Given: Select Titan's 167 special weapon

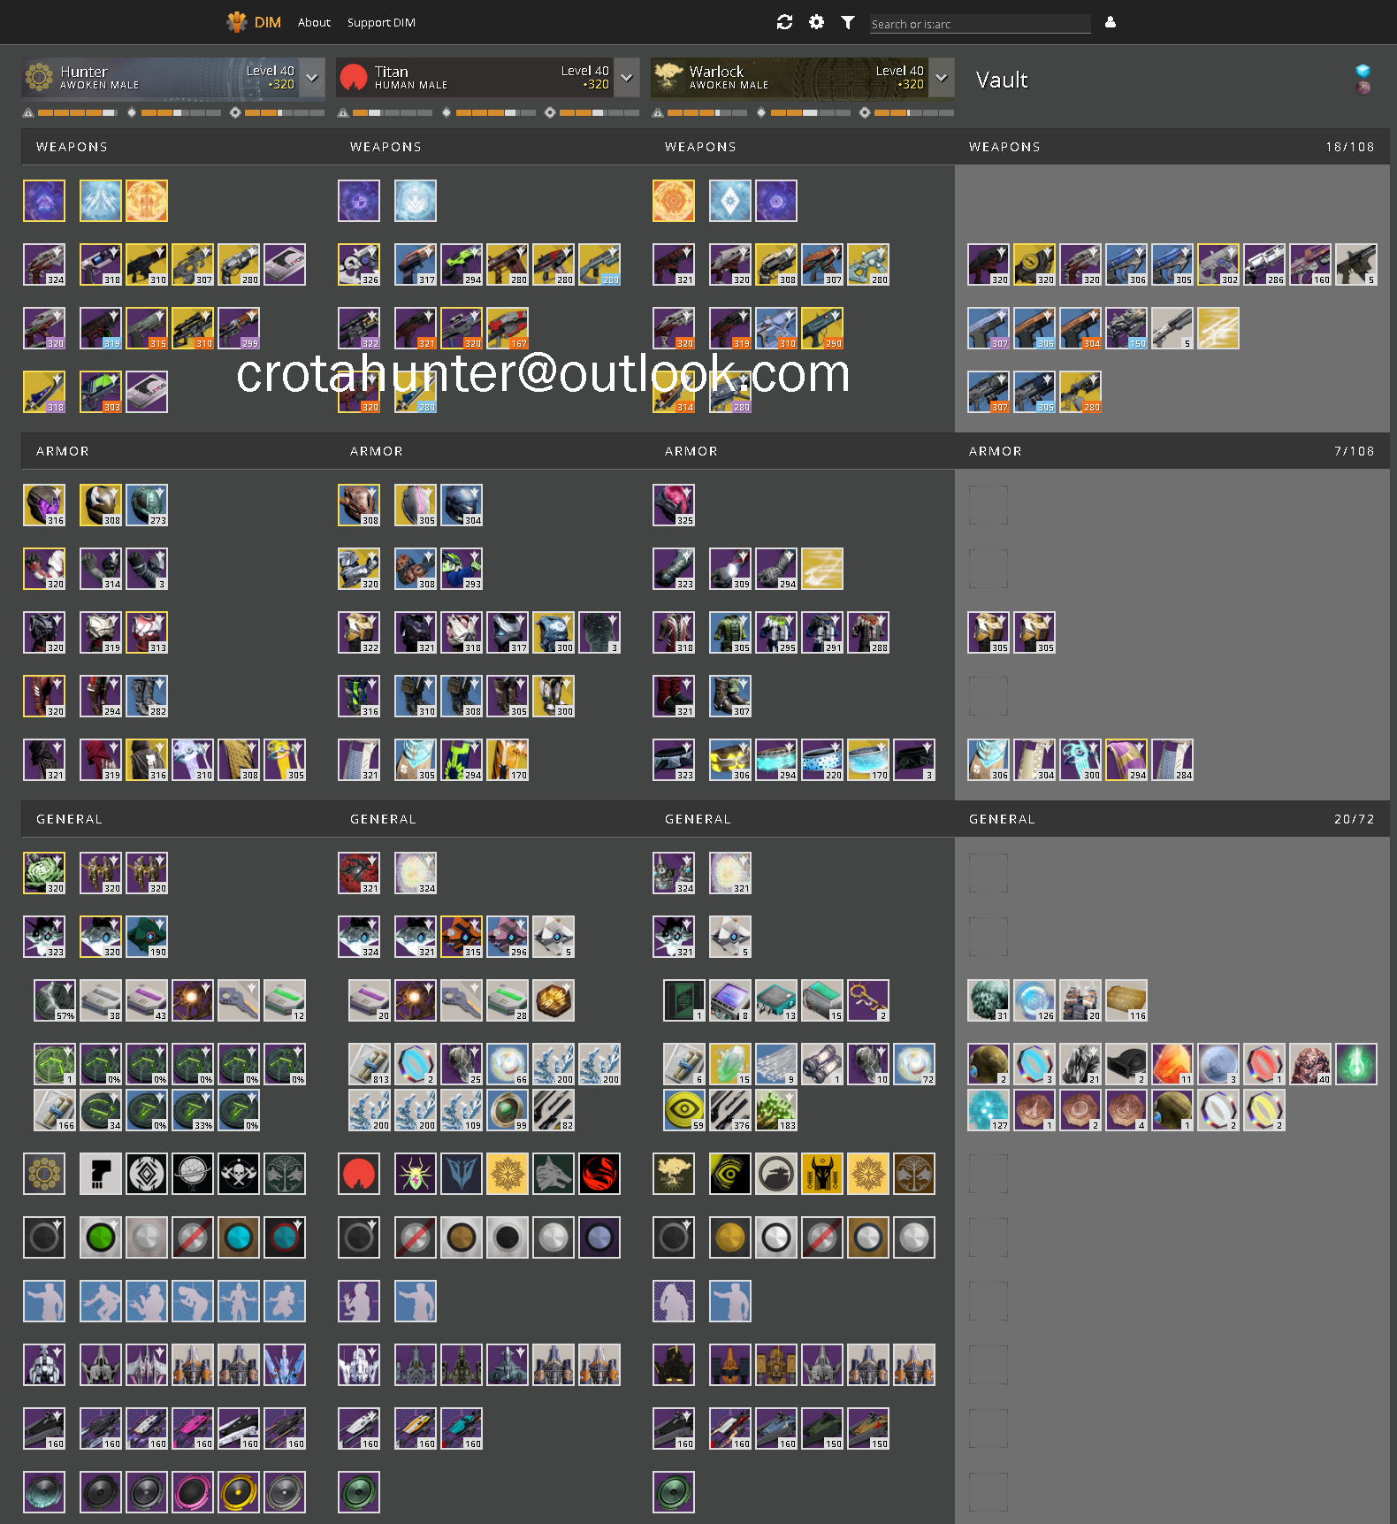Looking at the screenshot, I should [508, 328].
